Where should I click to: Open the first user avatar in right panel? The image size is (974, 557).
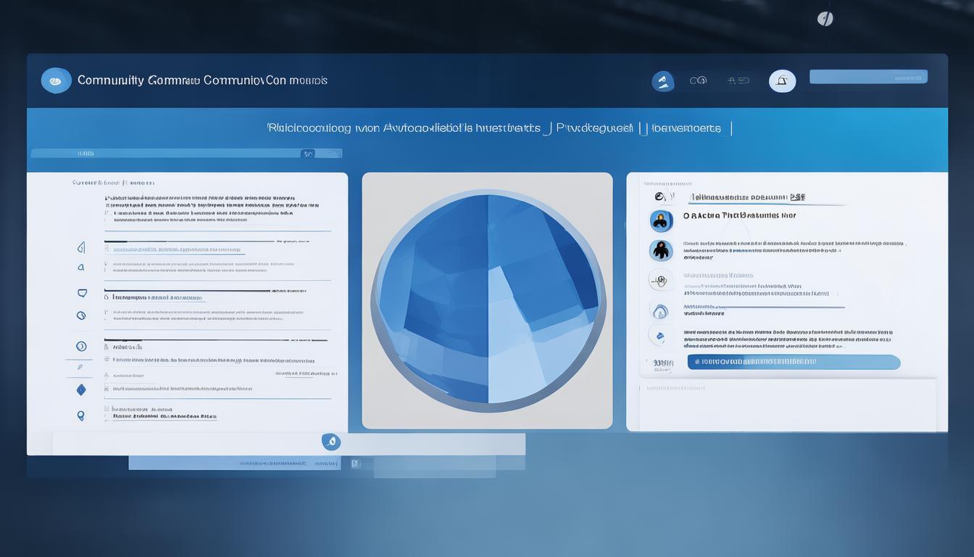coord(660,221)
